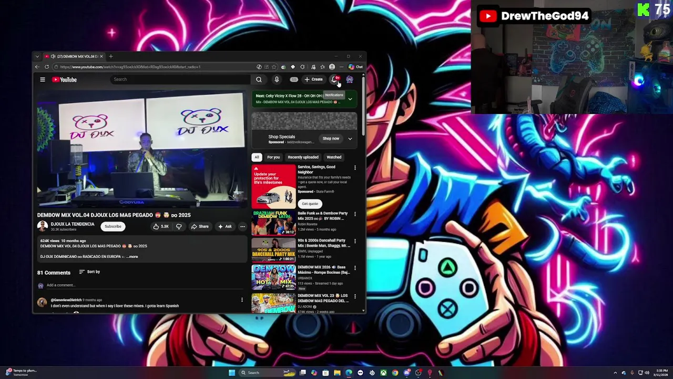673x379 pixels.
Task: Expand the Next playlist panel chevron
Action: point(350,99)
